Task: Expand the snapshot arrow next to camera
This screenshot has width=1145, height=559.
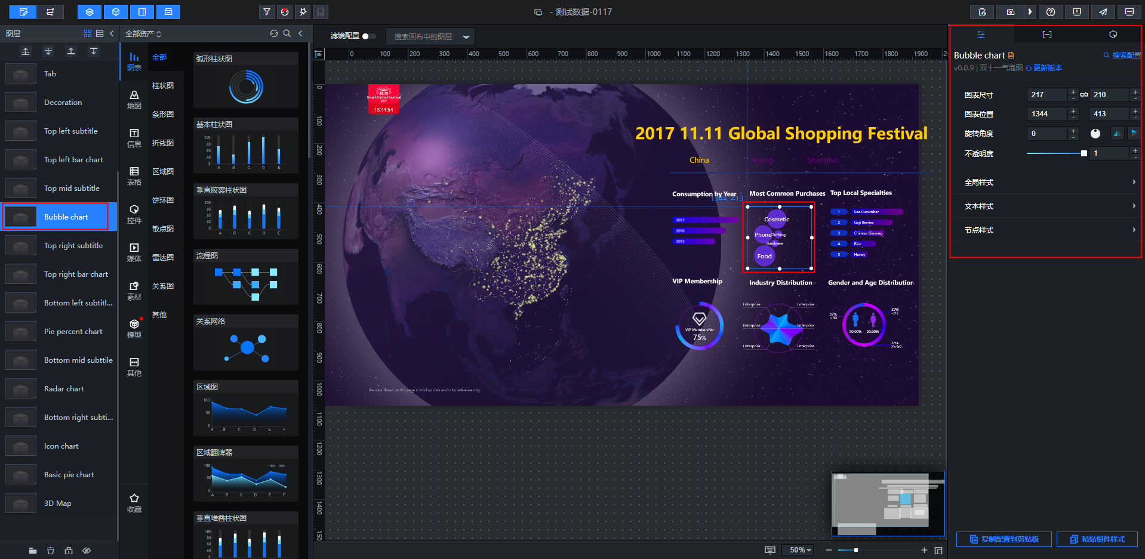Action: coord(1030,12)
